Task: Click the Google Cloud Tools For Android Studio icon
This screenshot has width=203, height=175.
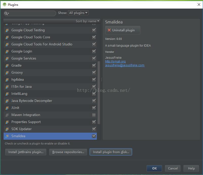Action: [x=7, y=44]
